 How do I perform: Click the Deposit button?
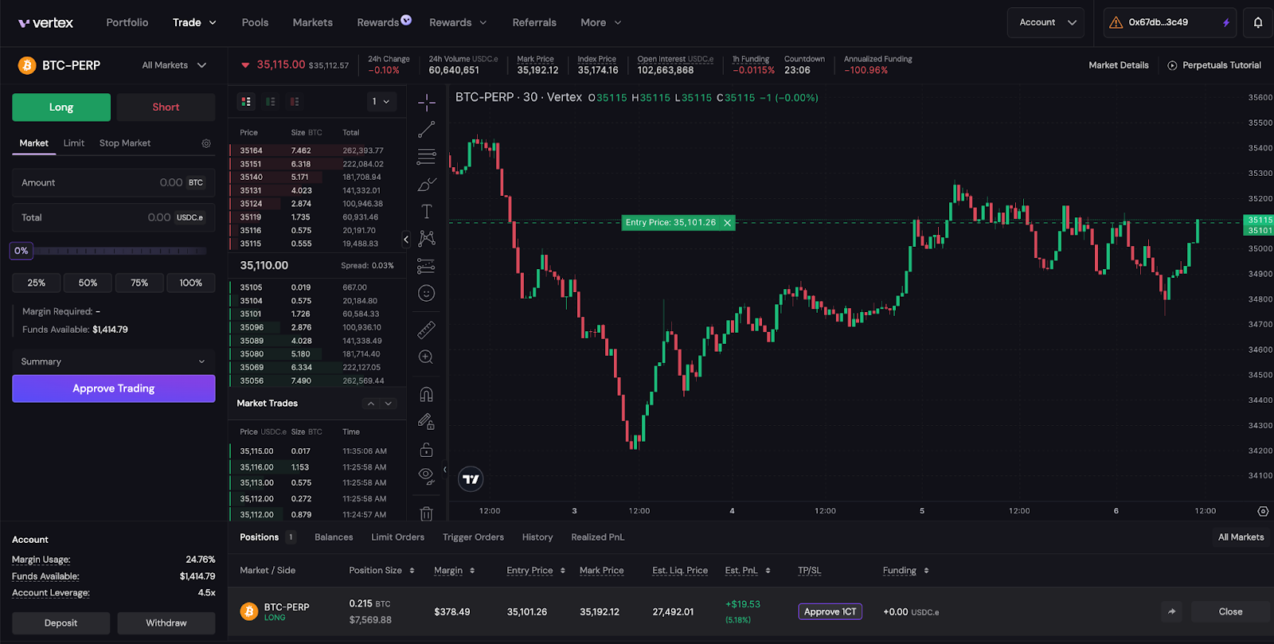[61, 623]
